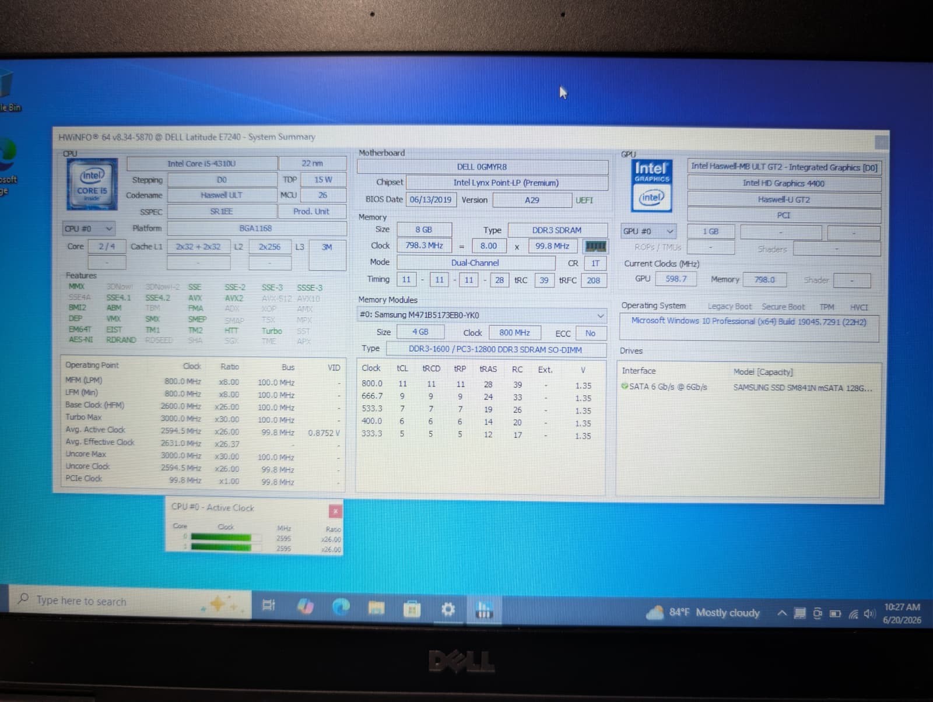This screenshot has width=933, height=702.
Task: Click the module ECC No field
Action: click(591, 334)
